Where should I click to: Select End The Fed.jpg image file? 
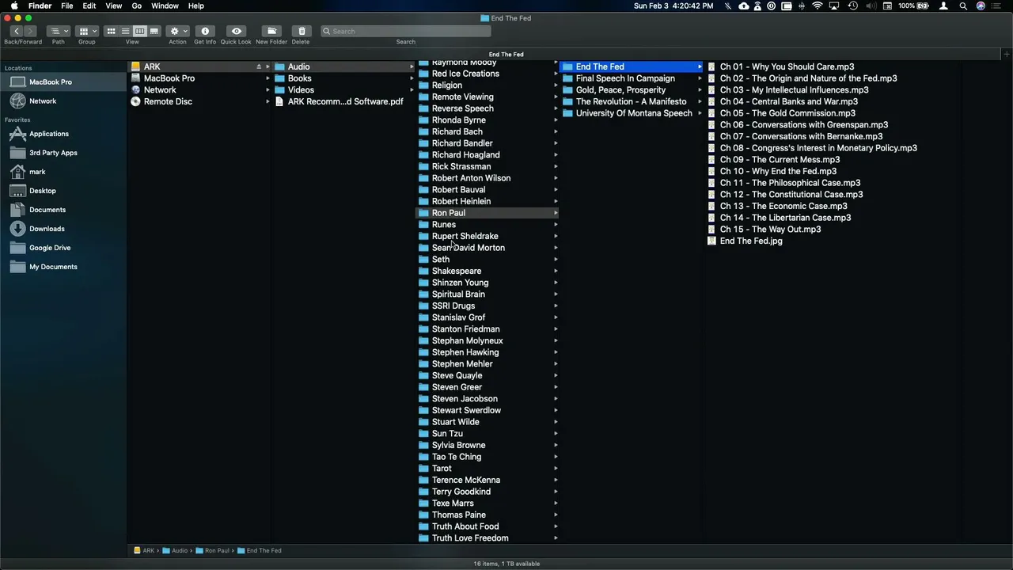click(751, 241)
